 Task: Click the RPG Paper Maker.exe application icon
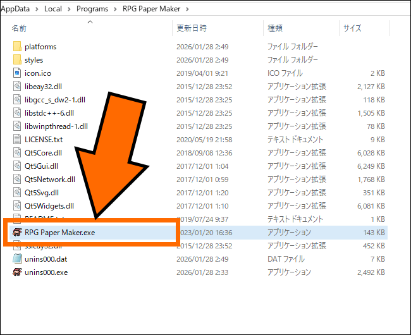coord(17,233)
